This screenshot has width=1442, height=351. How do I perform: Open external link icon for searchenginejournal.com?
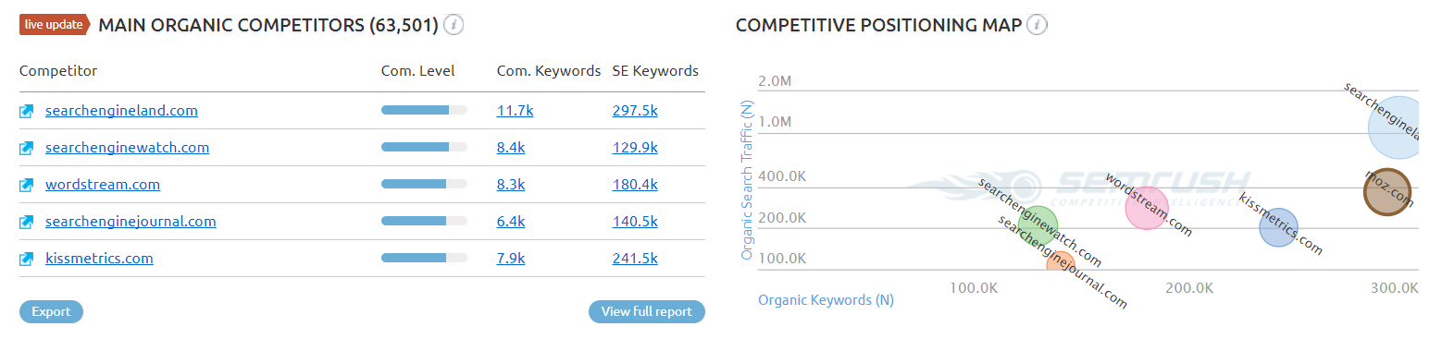tap(27, 222)
